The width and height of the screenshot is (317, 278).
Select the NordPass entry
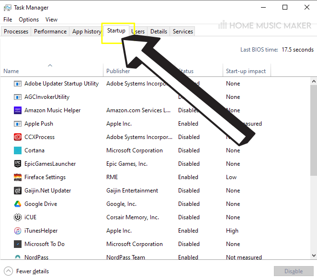tap(155, 255)
